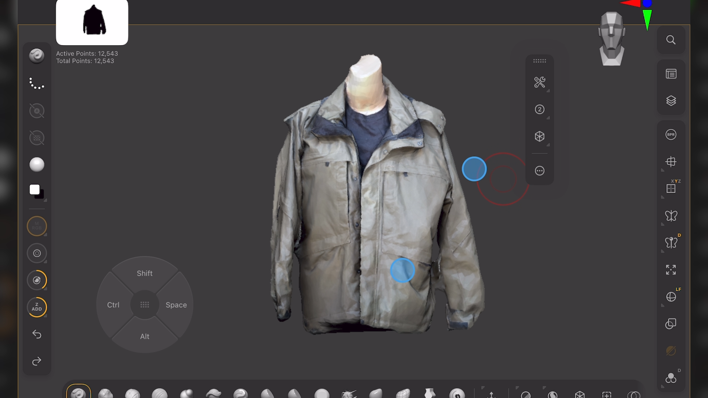
Task: Toggle the M RGB painting mode
Action: tap(37, 226)
